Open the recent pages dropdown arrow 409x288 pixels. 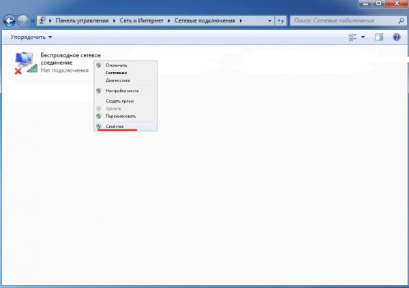pos(33,21)
